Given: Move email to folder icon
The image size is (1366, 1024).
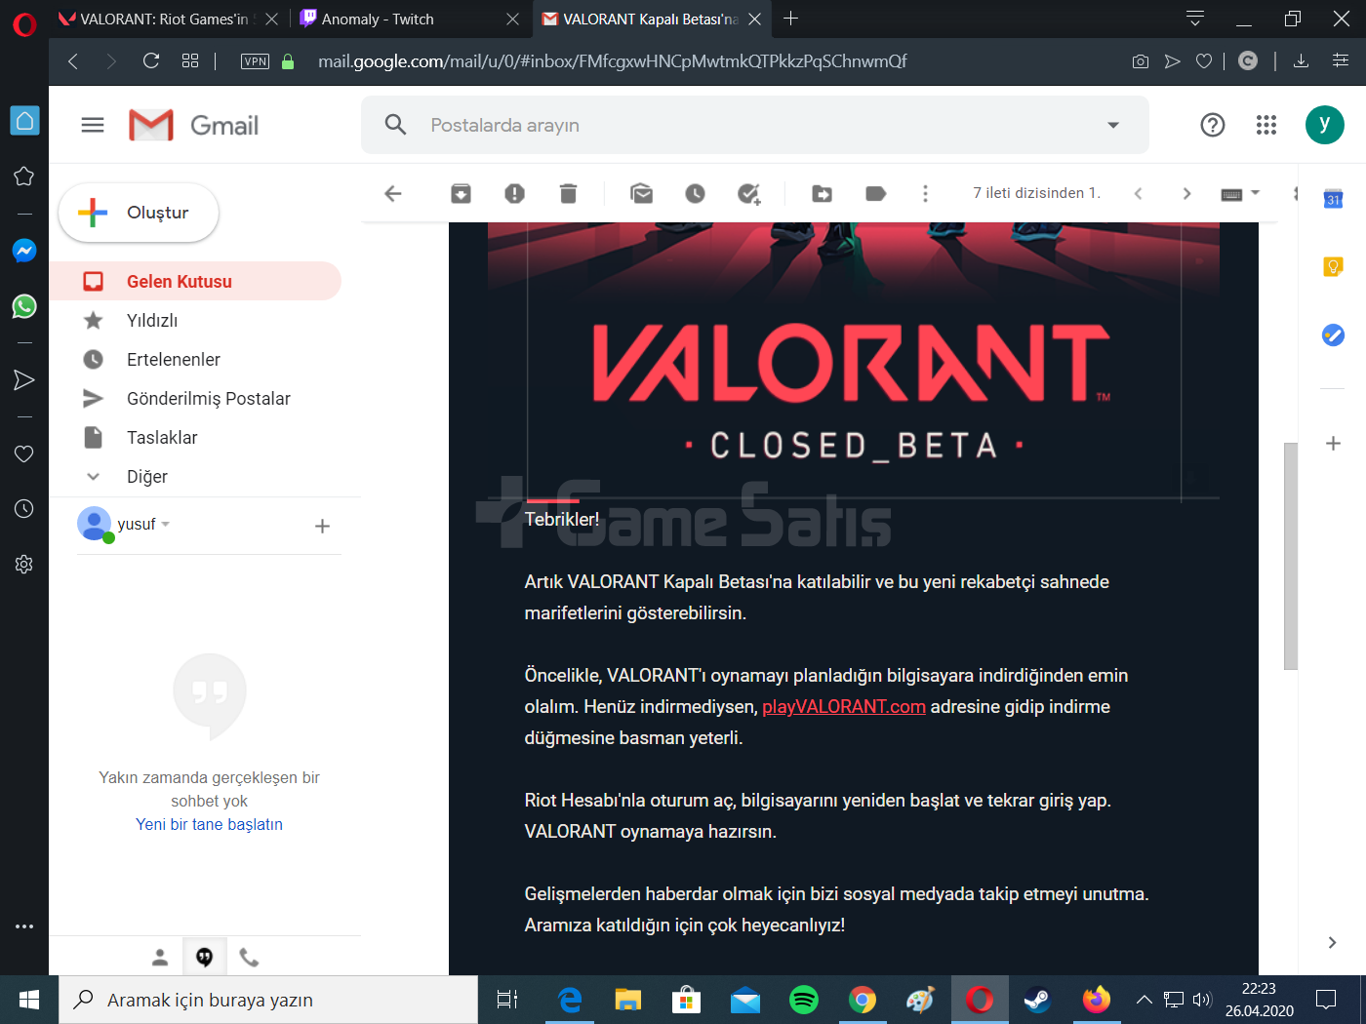Looking at the screenshot, I should [823, 193].
